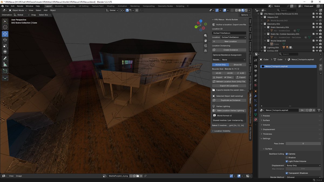Open the Modifiers wrench properties tab
324x182 pixels.
(x=256, y=96)
